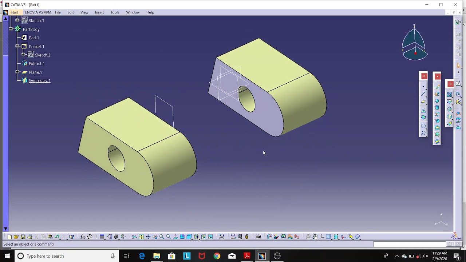Open the File menu
The image size is (466, 262).
pyautogui.click(x=58, y=12)
